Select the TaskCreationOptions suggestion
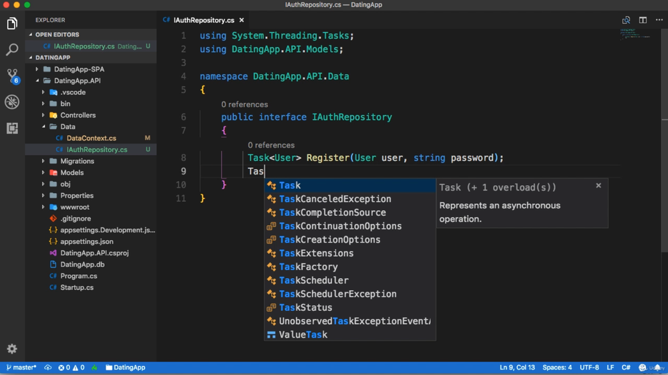668x375 pixels. (x=350, y=240)
